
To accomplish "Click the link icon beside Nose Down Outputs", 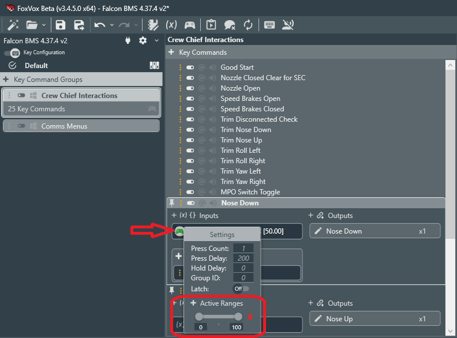I will pyautogui.click(x=320, y=216).
